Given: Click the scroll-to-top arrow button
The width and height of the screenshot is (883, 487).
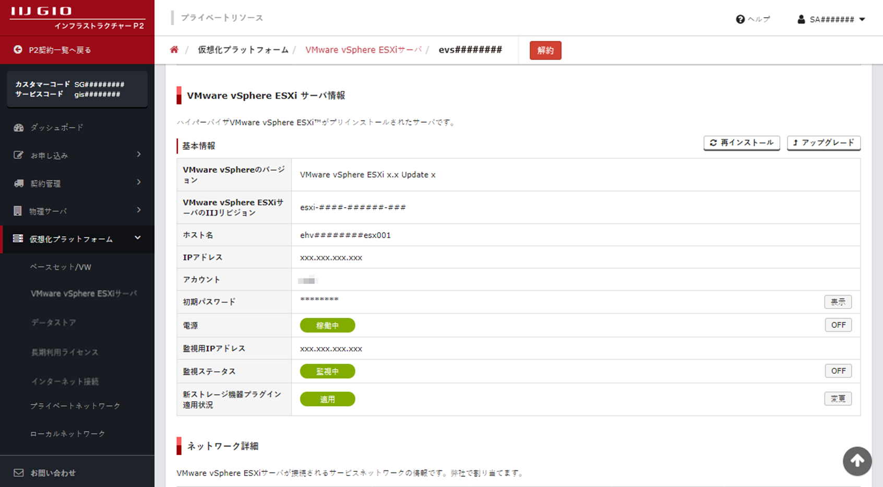Looking at the screenshot, I should point(857,461).
